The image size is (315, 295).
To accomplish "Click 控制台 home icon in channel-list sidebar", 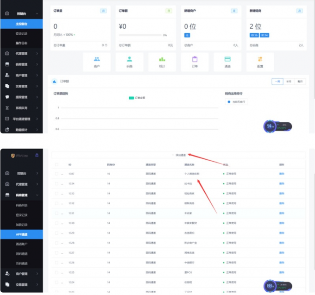I will [7, 173].
